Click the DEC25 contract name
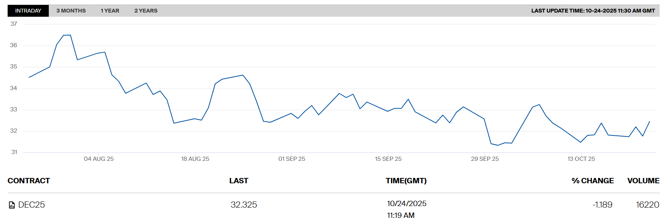This screenshot has height=219, width=668. [32, 205]
